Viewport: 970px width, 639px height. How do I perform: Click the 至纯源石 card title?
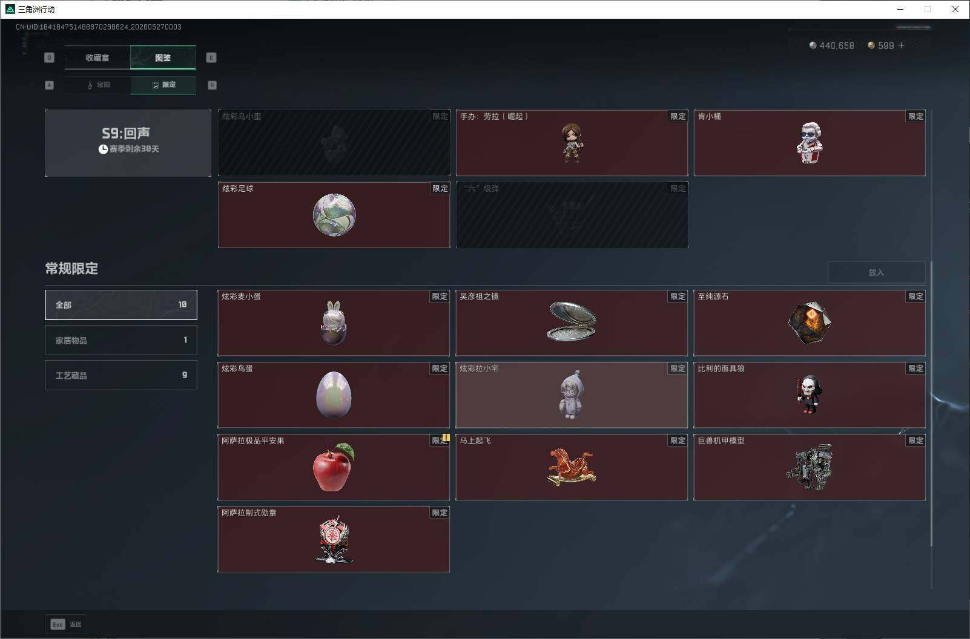pos(713,297)
